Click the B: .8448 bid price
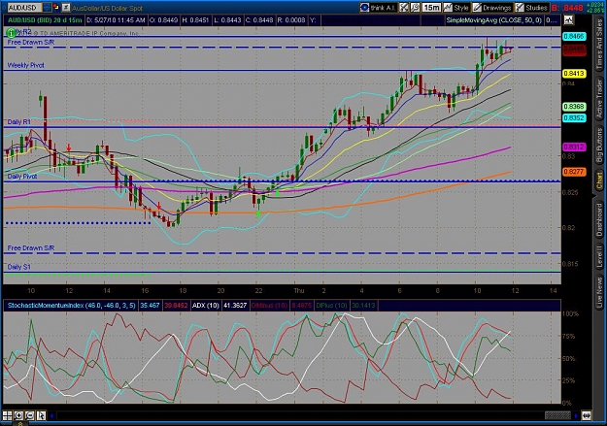The image size is (607, 426). pyautogui.click(x=567, y=8)
